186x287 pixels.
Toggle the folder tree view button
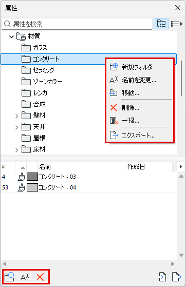161,24
